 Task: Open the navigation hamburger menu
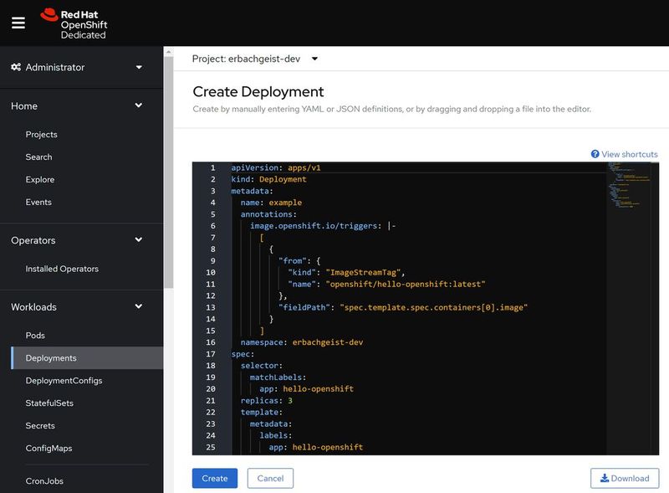click(x=18, y=23)
